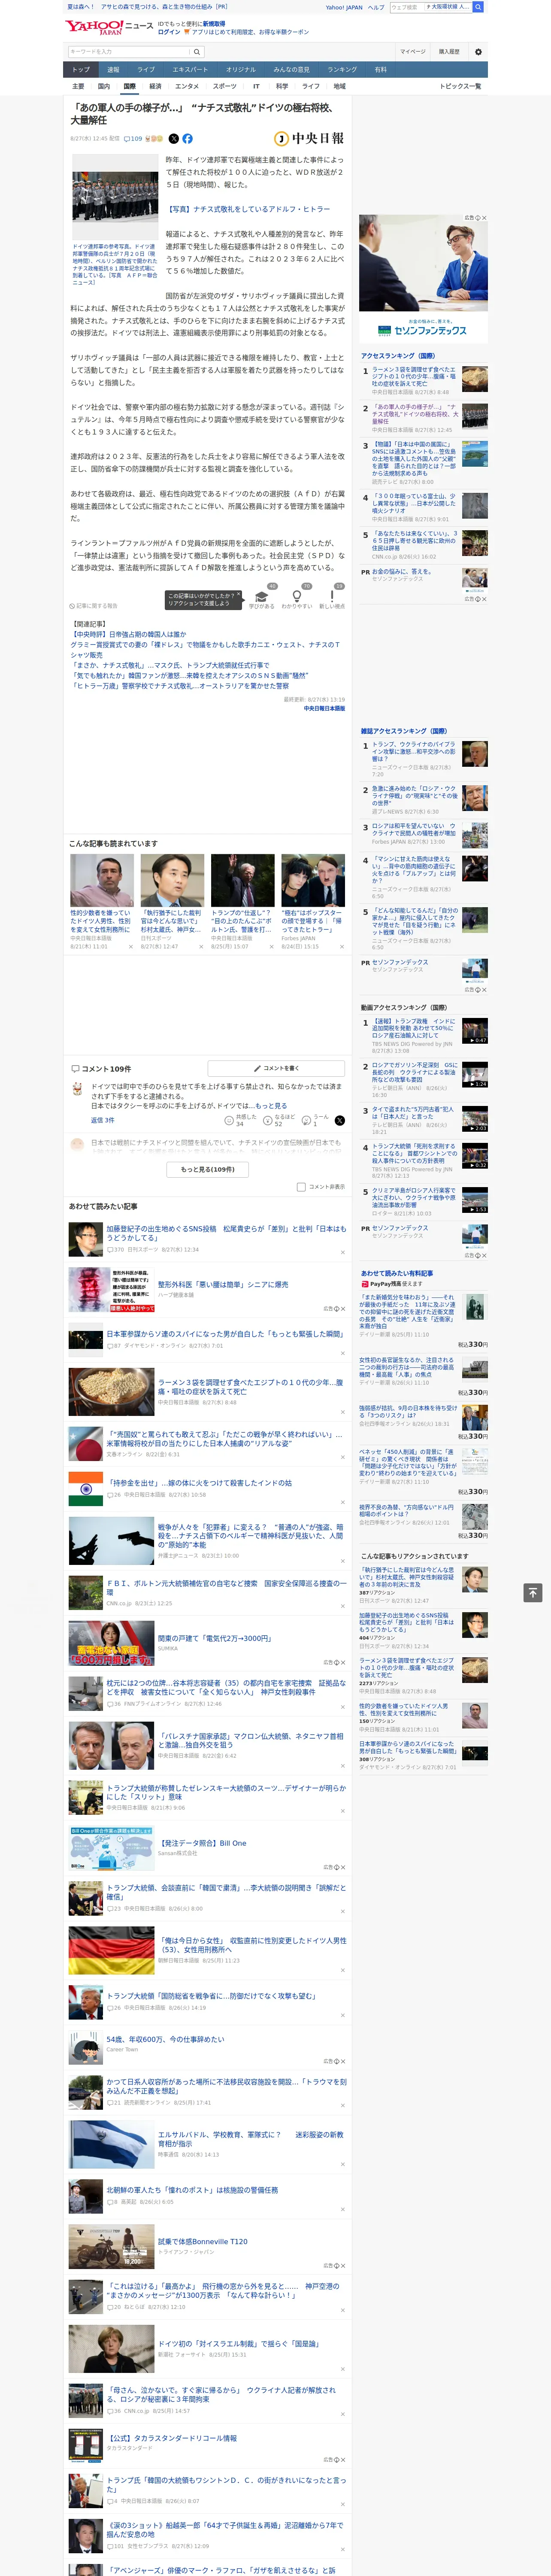Select the ランキング navigation tab
This screenshot has height=2576, width=551.
[342, 70]
